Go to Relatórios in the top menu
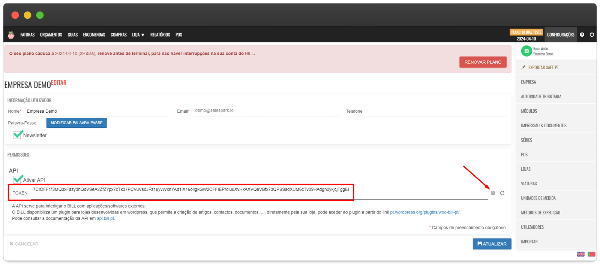 click(x=160, y=35)
